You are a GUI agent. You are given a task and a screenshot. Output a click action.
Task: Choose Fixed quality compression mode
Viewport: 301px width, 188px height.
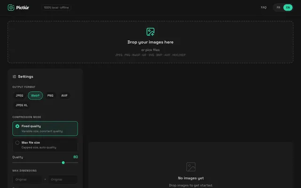[45, 128]
